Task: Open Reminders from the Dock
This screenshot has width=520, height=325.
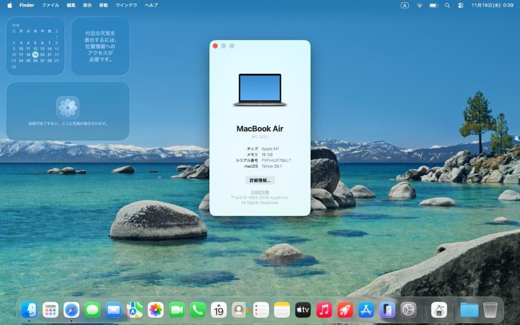Action: click(261, 310)
